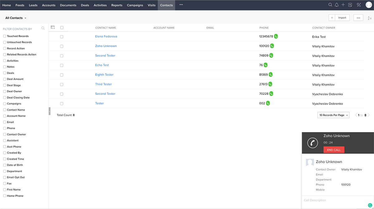Open the notifications bell icon

(x=337, y=5)
